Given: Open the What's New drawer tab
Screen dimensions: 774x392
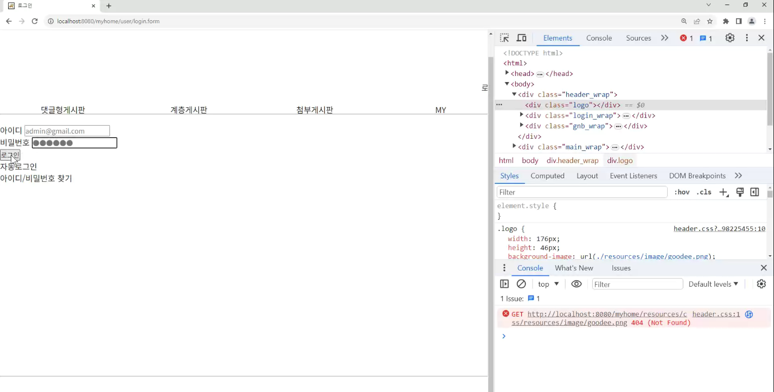Looking at the screenshot, I should pyautogui.click(x=574, y=268).
